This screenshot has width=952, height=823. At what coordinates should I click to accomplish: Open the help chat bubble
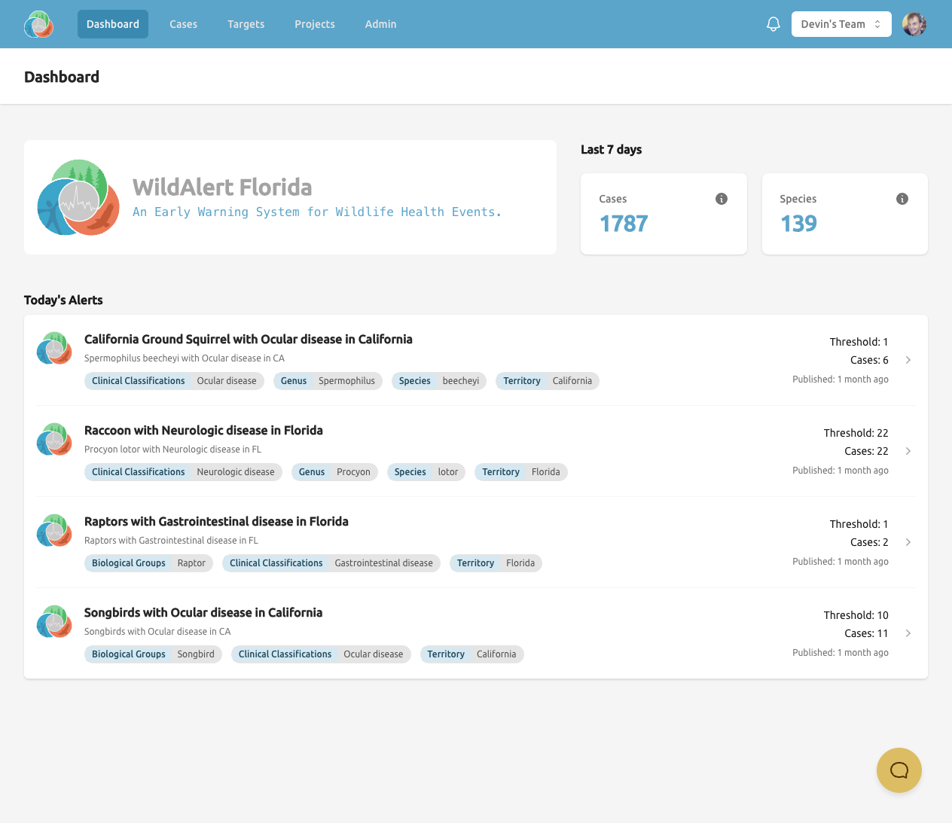click(899, 770)
